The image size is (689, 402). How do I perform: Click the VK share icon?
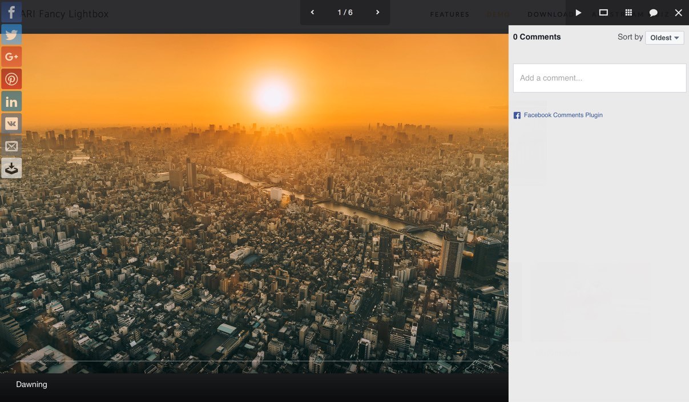[x=11, y=123]
